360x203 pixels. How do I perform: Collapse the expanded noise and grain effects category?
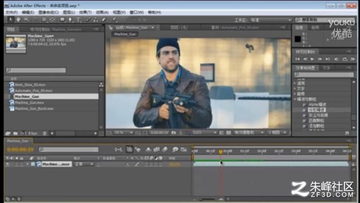[x=295, y=99]
